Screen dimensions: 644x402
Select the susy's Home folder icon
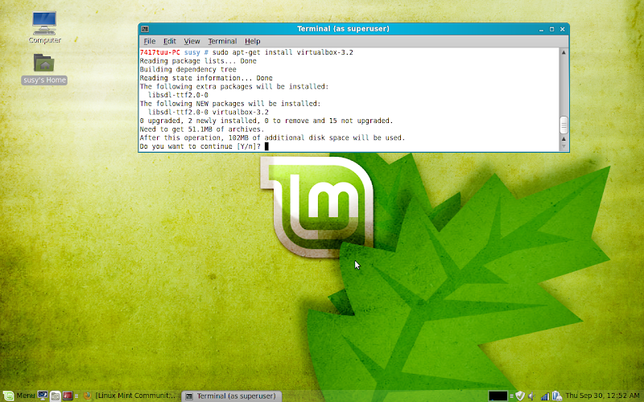point(44,69)
